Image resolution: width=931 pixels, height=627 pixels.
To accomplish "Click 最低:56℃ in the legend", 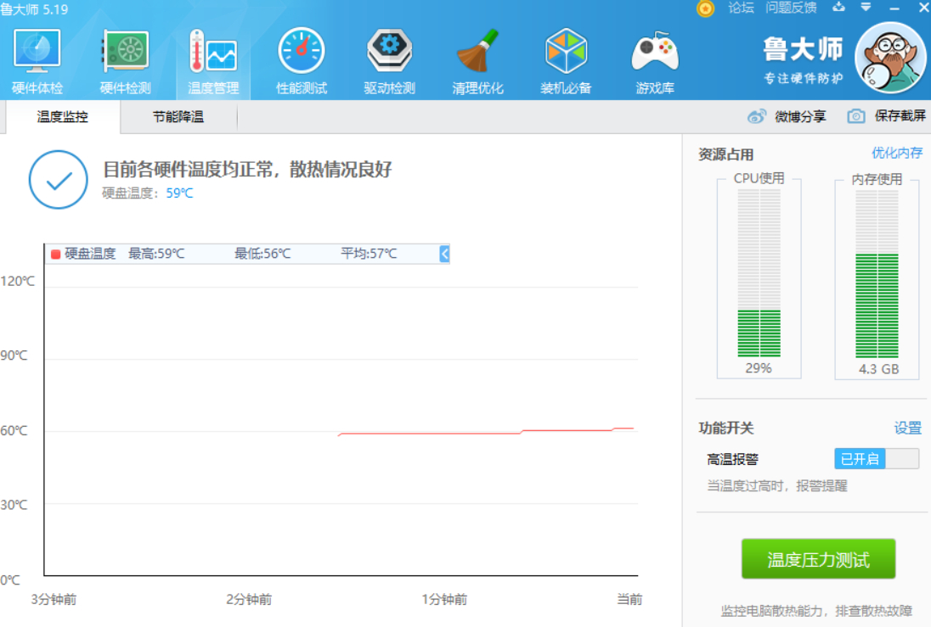I will (x=262, y=254).
